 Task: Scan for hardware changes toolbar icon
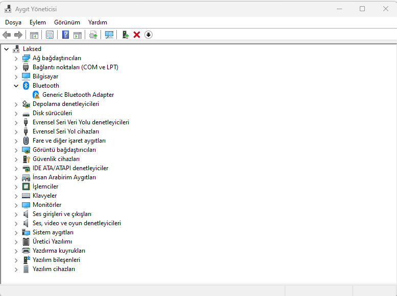tap(109, 35)
